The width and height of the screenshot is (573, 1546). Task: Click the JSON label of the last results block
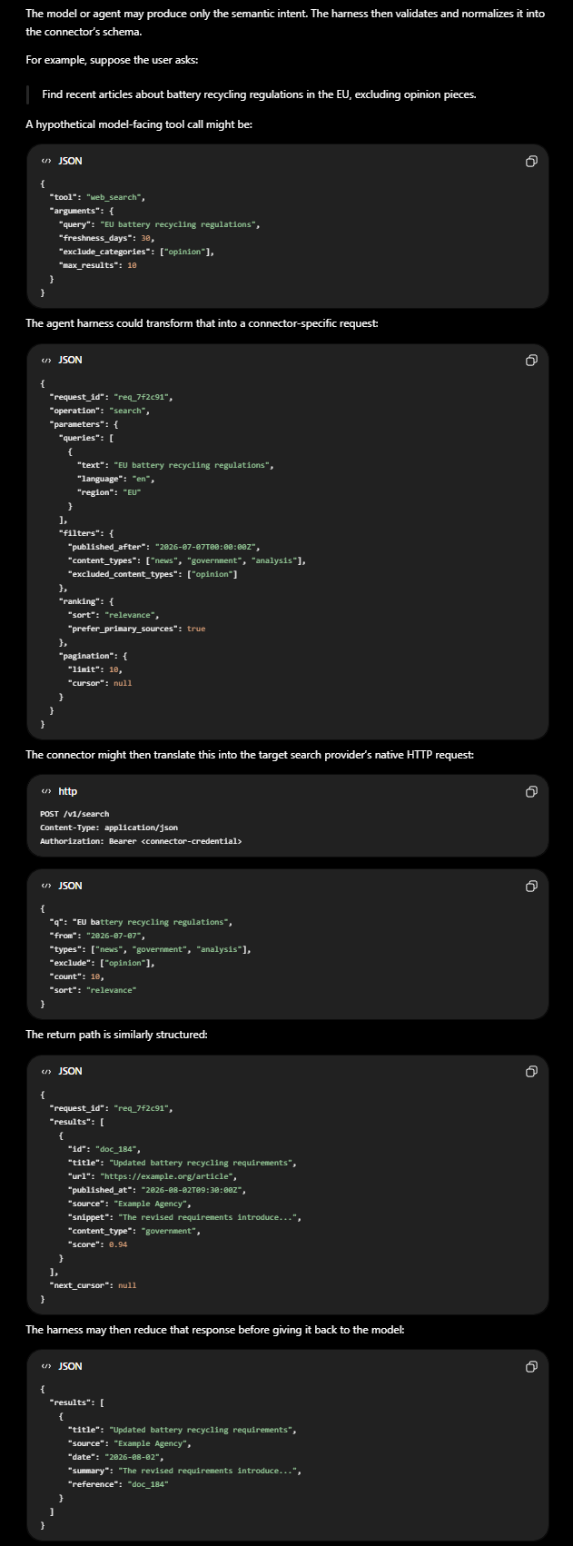pos(70,1366)
